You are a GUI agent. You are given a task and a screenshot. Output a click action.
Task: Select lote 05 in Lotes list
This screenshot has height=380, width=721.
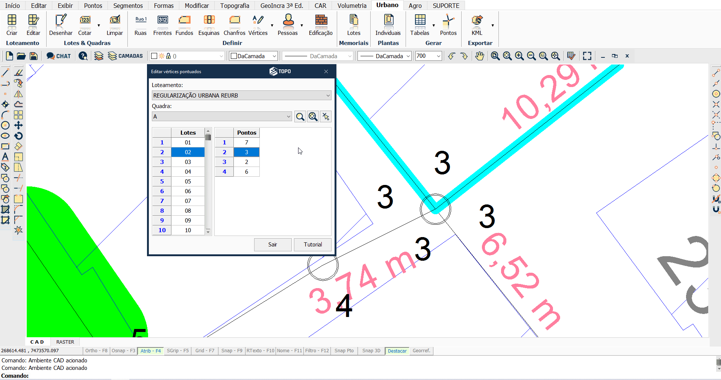point(188,182)
